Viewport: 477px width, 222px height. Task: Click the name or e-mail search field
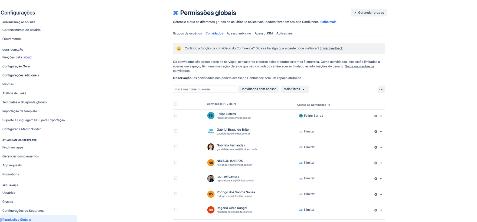(x=204, y=89)
